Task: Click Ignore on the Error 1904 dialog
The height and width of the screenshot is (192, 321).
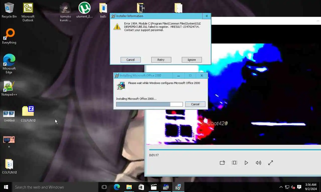Action: click(192, 60)
